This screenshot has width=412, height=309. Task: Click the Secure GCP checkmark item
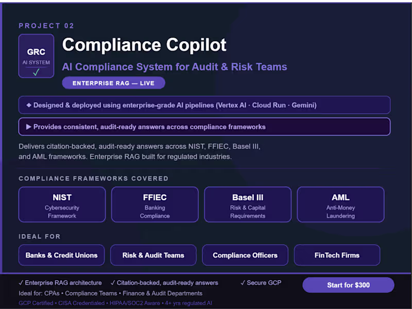[261, 283]
